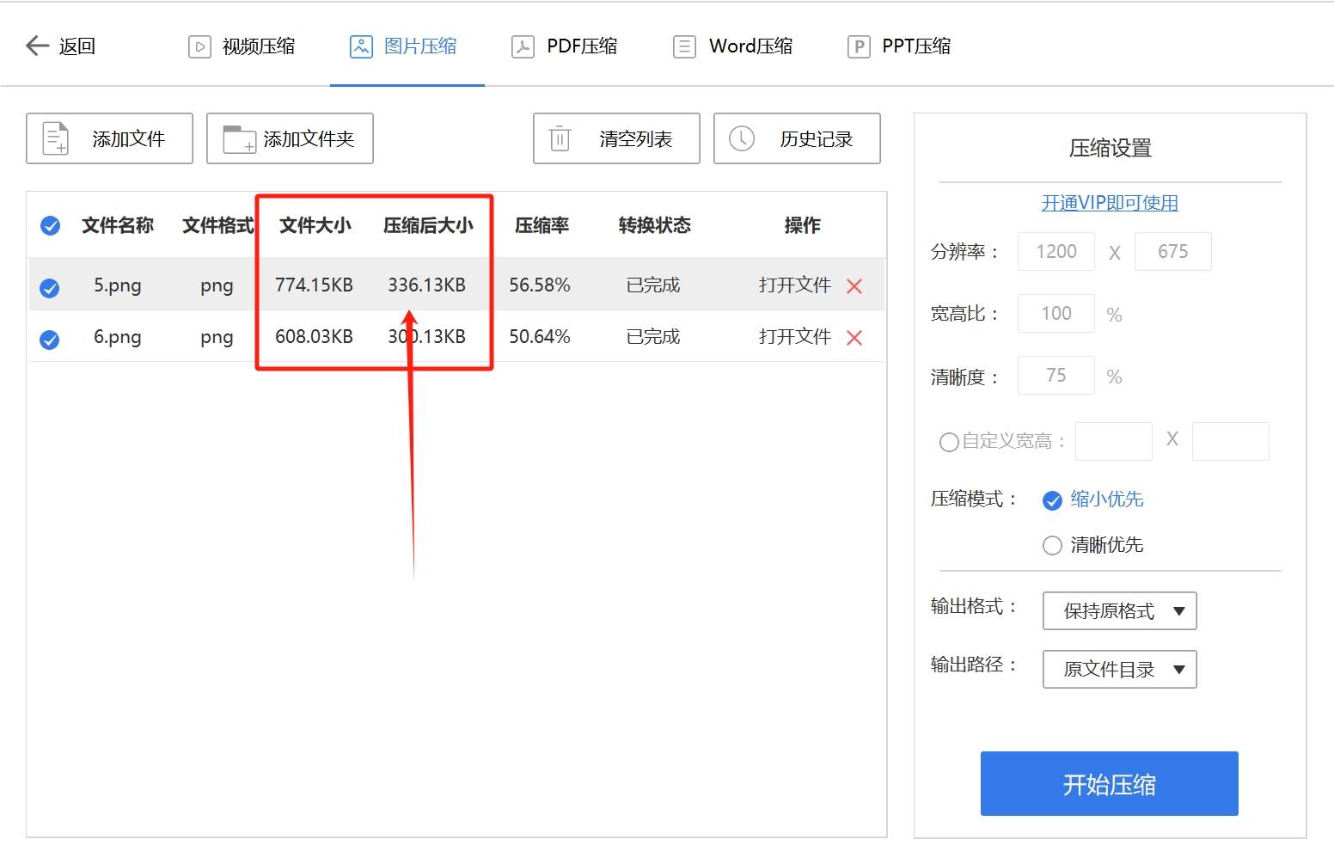Click the 5.png file name
1334x864 pixels.
coord(118,285)
